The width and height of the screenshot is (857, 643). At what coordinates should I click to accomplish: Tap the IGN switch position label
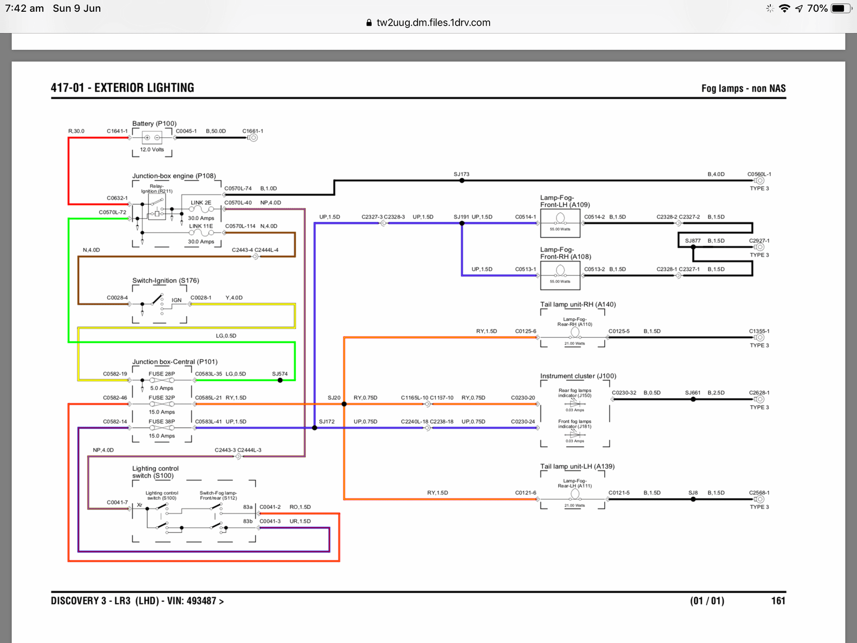tap(176, 300)
